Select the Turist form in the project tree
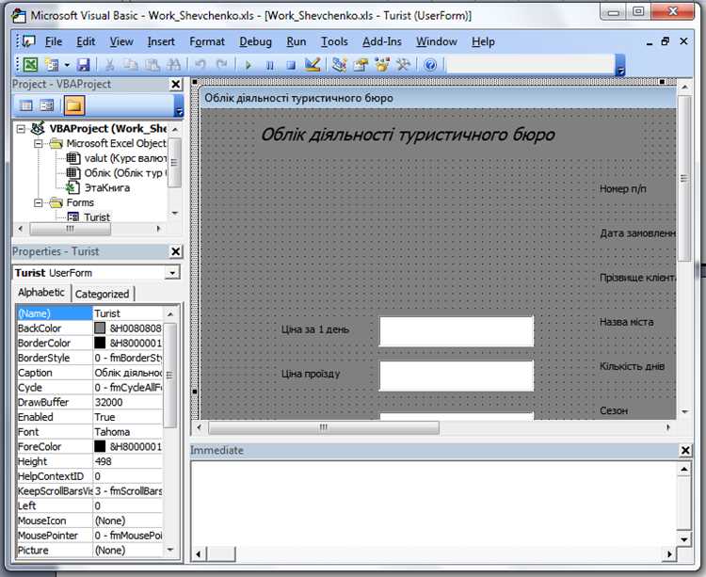This screenshot has height=577, width=706. coord(97,217)
